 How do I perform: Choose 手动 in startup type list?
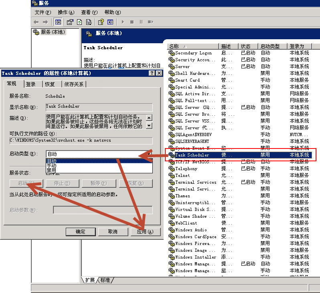coord(99,165)
